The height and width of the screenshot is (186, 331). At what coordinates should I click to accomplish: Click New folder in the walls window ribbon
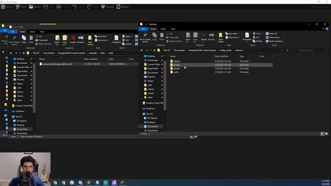point(90,40)
